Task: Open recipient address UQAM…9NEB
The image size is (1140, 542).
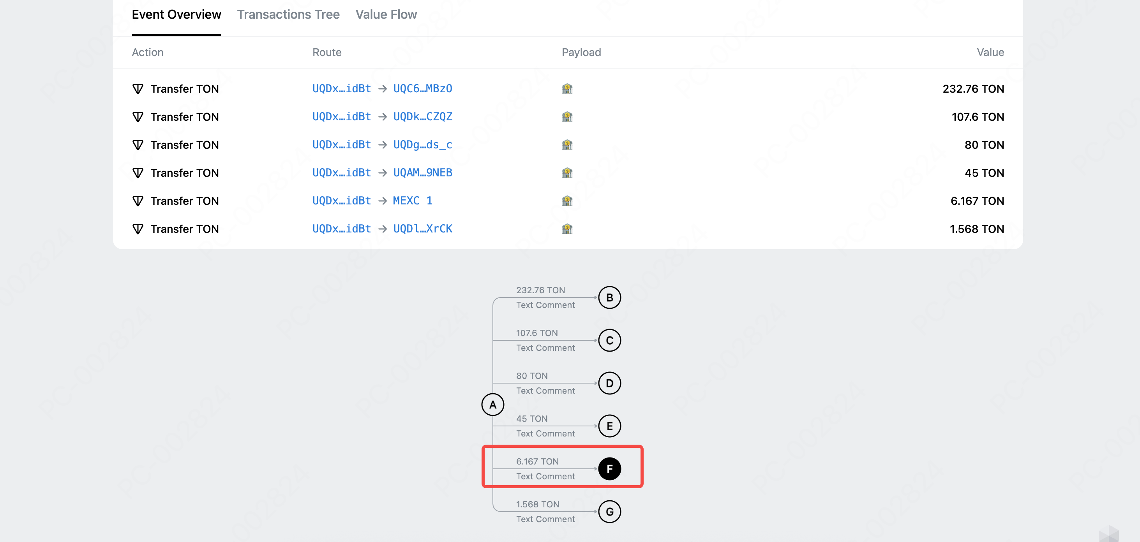Action: point(423,172)
